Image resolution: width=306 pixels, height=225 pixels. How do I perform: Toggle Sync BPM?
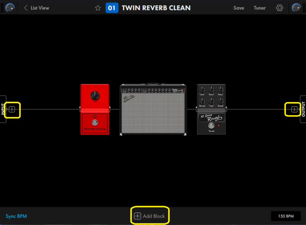(x=16, y=216)
